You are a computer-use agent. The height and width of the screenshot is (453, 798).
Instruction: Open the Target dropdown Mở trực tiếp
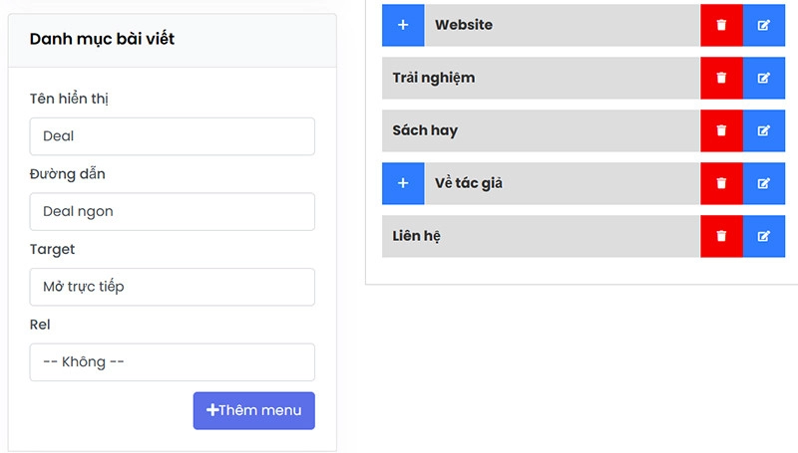click(x=172, y=287)
